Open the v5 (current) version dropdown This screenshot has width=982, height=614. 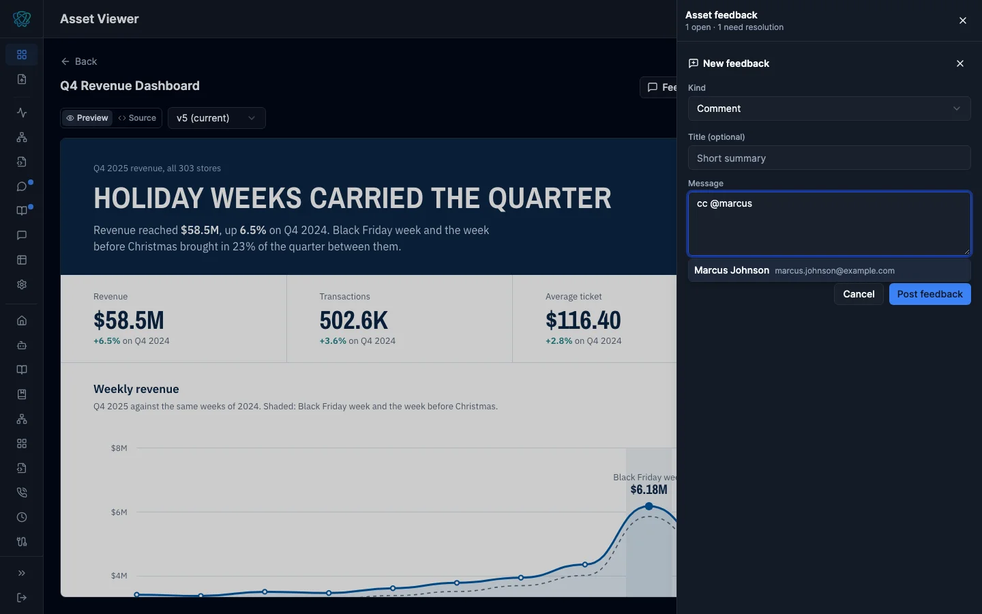coord(217,118)
